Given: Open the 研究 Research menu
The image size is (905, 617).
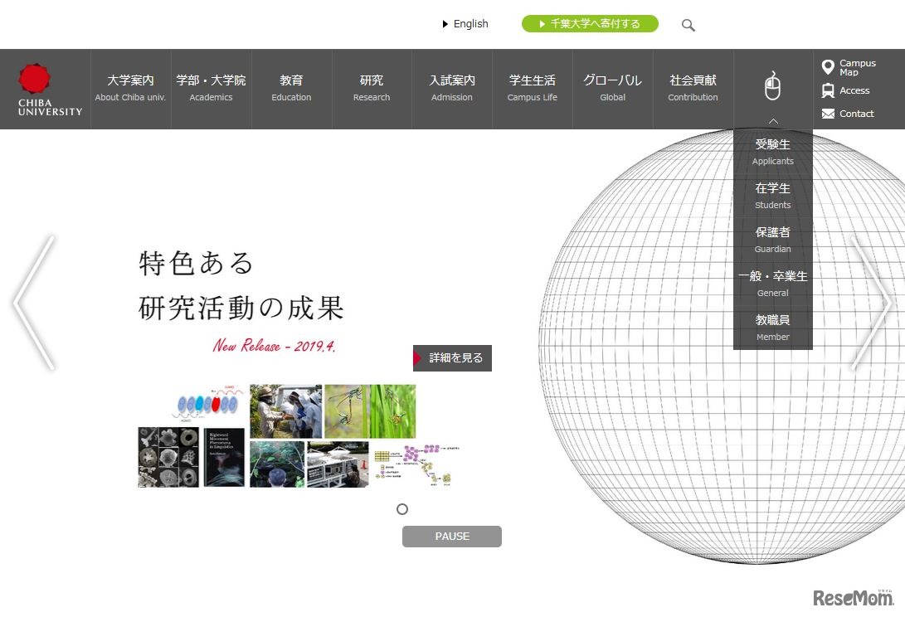Looking at the screenshot, I should 371,87.
